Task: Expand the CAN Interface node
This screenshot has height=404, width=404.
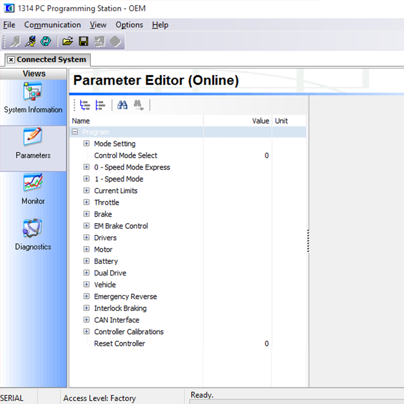Action: 86,320
